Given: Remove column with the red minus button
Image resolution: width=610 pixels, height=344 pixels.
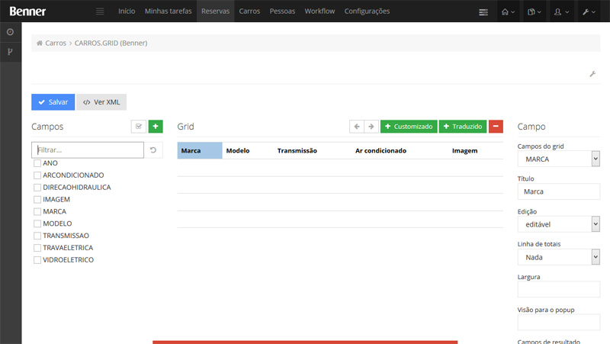Looking at the screenshot, I should [496, 127].
